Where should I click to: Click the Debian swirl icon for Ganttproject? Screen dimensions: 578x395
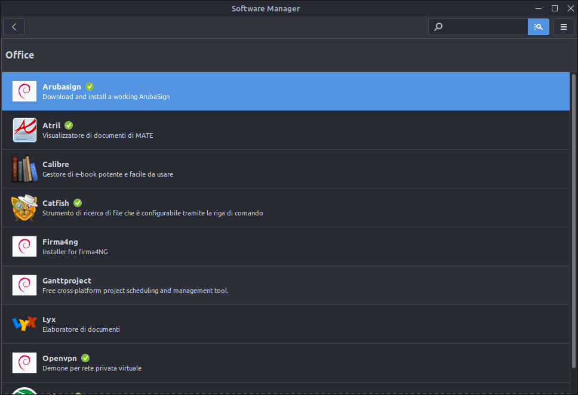click(24, 285)
